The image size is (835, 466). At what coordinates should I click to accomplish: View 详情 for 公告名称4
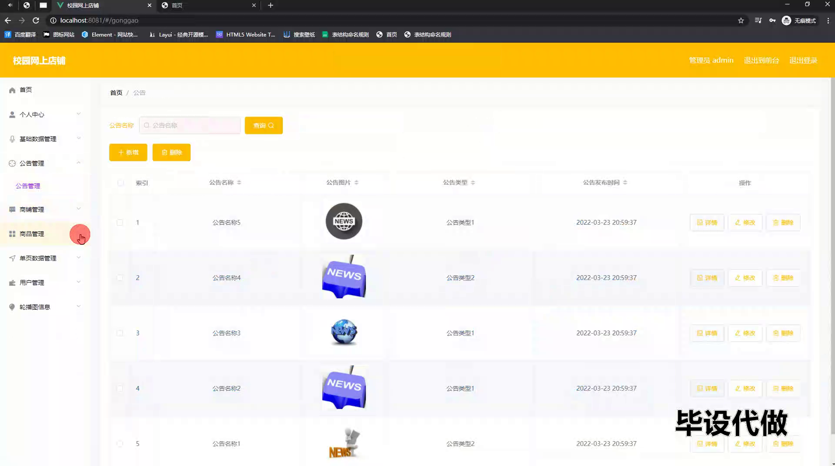click(707, 278)
